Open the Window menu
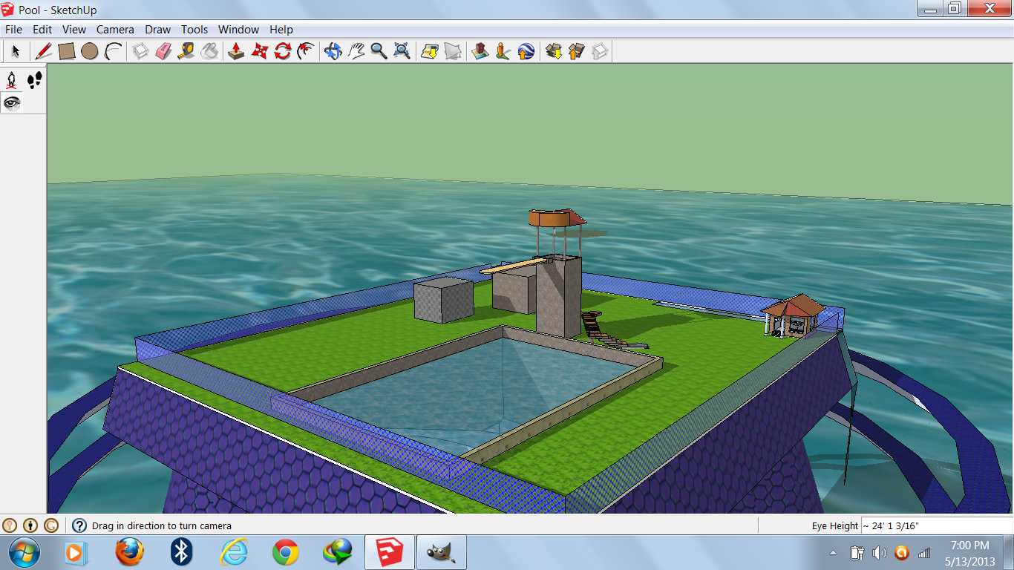 pos(238,30)
